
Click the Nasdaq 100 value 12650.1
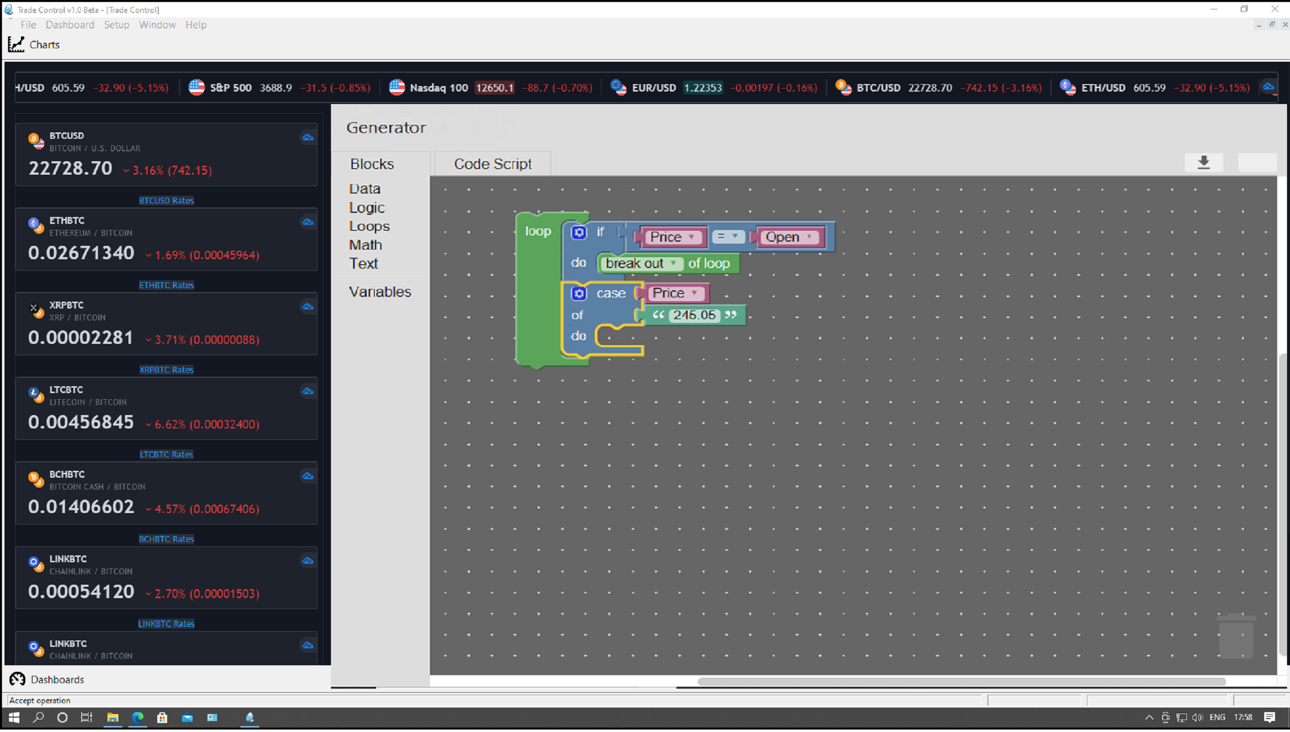click(x=495, y=88)
